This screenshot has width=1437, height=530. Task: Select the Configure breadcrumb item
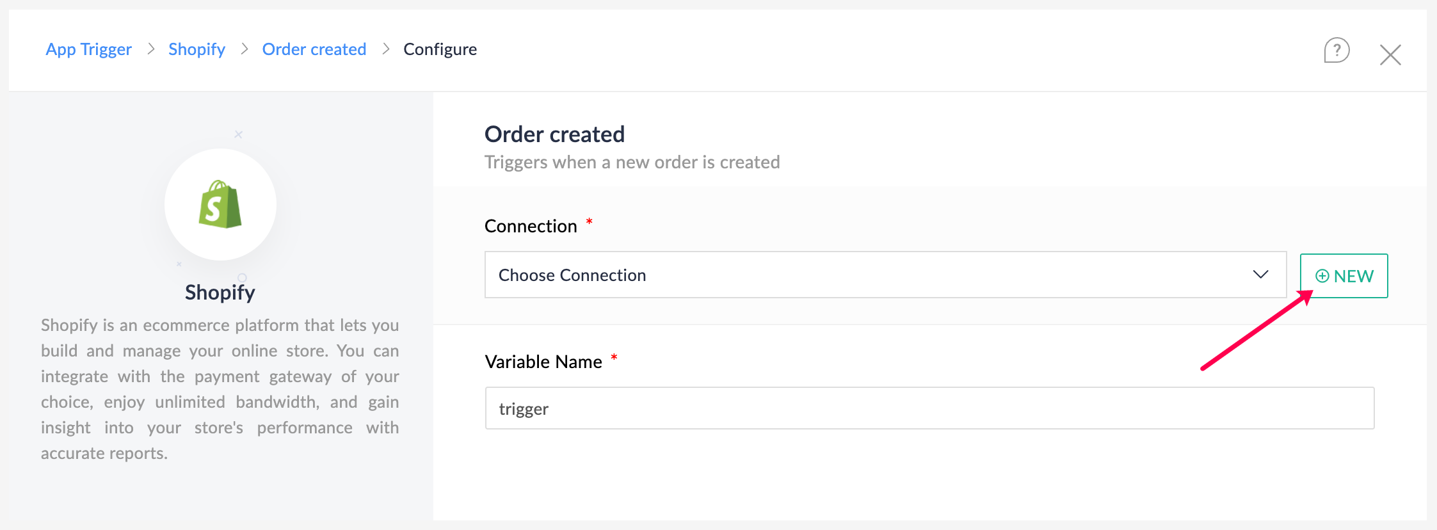(x=440, y=49)
